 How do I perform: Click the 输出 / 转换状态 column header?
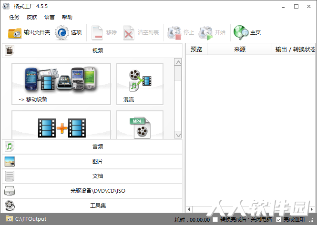click(x=294, y=49)
